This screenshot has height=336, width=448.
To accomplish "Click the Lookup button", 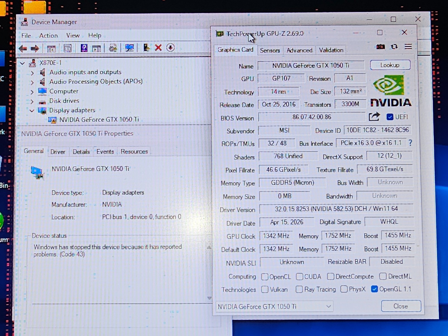I will [390, 65].
